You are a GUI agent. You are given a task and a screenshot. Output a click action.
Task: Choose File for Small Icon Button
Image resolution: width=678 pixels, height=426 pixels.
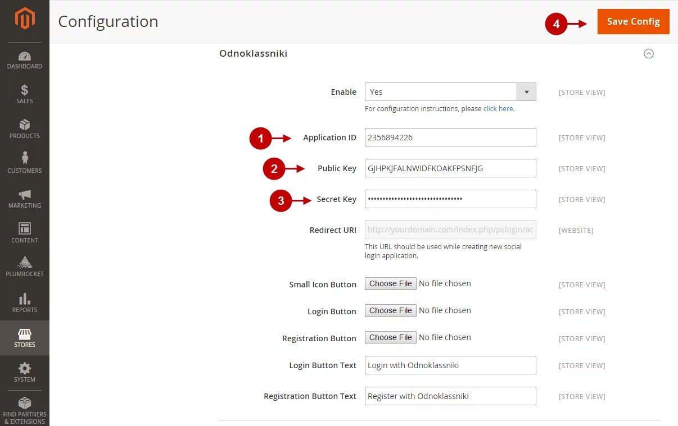[x=391, y=284]
